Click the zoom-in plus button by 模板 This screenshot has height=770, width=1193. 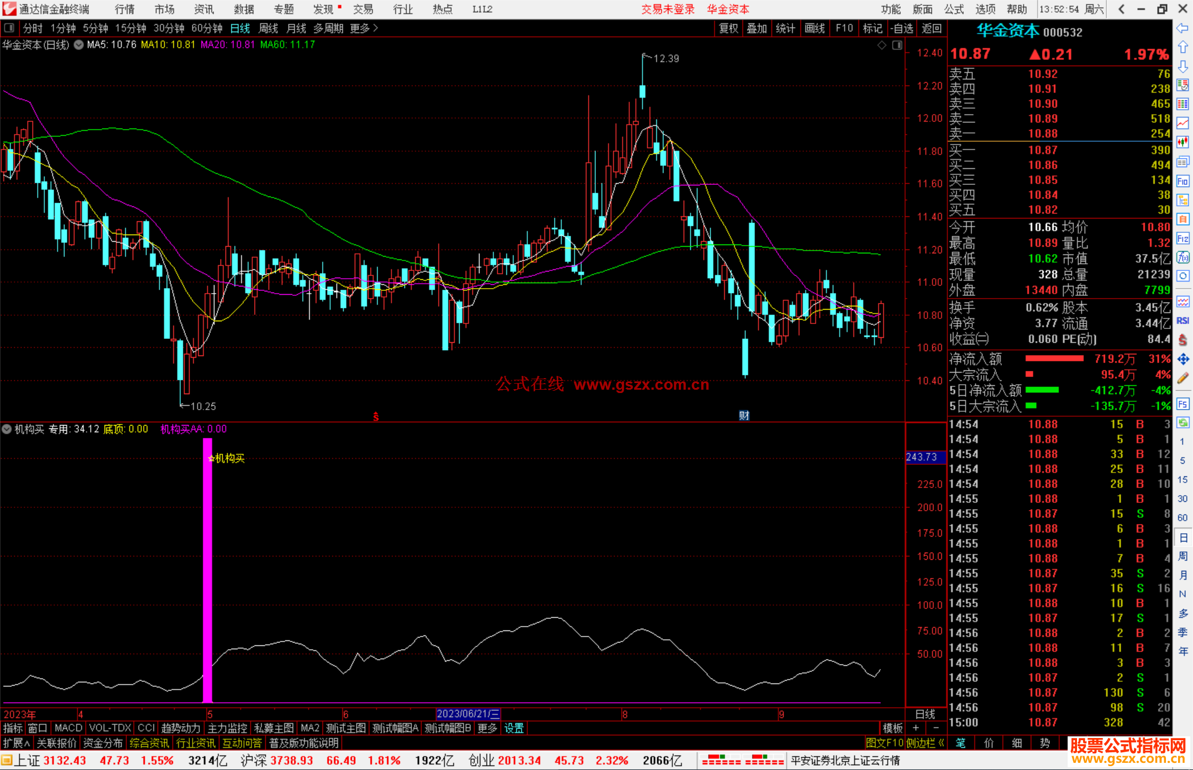[916, 728]
